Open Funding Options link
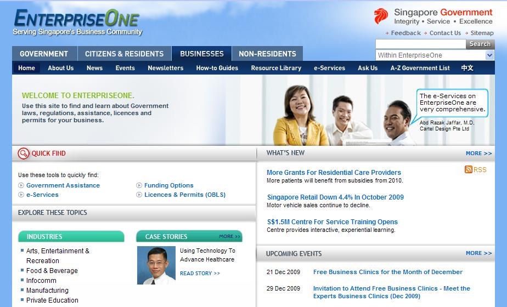This screenshot has width=507, height=307. tap(169, 185)
